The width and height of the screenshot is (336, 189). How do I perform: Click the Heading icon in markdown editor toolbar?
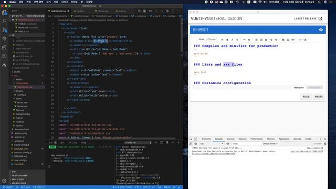[x=222, y=40]
